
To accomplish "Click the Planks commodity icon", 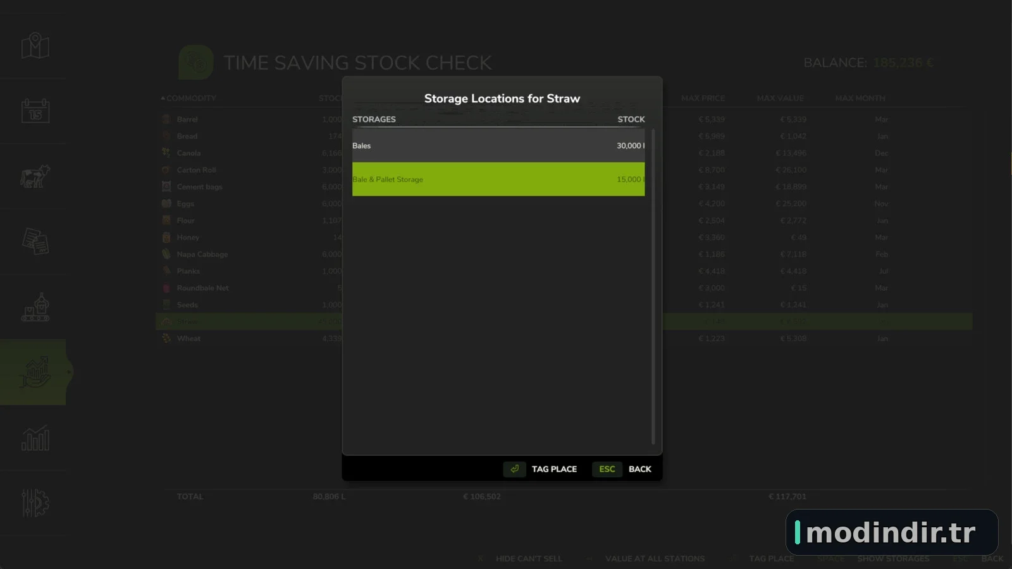I will pos(166,271).
